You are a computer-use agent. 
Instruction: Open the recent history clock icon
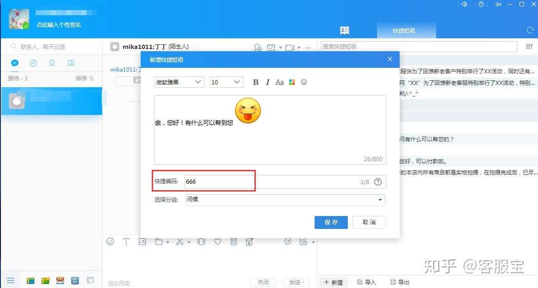tap(33, 63)
